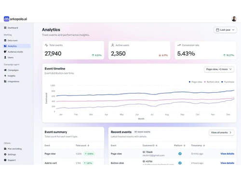Viewport: 241px width, 180px height.
Task: Click the green percentage badge for Page view
Action: tap(89, 154)
